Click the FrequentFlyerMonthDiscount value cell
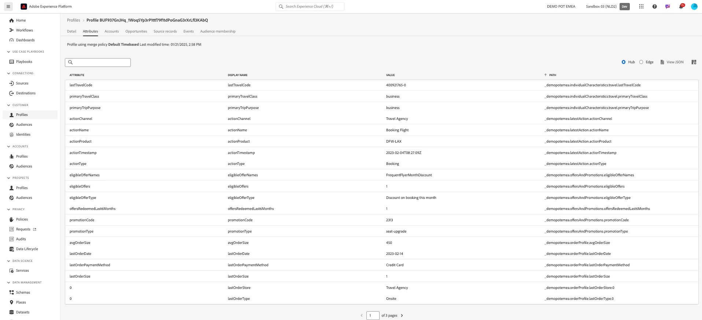This screenshot has width=702, height=320. (x=409, y=175)
